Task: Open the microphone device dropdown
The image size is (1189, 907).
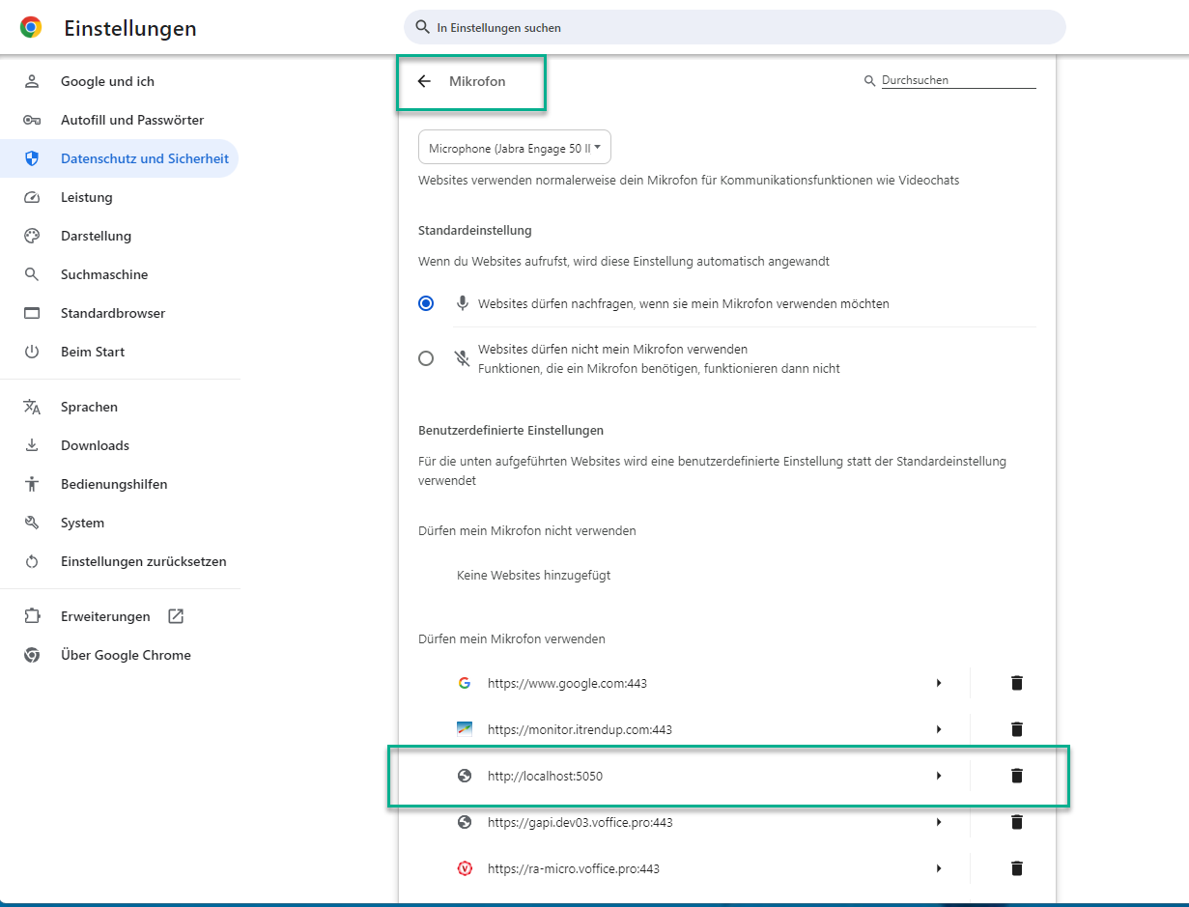Action: pos(515,148)
